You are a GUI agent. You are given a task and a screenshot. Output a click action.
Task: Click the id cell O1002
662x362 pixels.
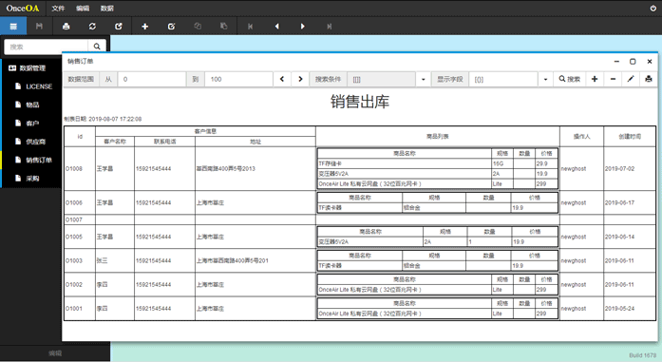tap(80, 285)
